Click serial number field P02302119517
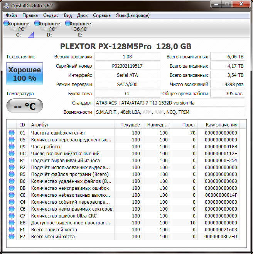The image size is (253, 254). (x=127, y=66)
